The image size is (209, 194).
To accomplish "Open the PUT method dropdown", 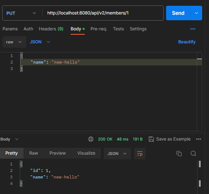I will [x=21, y=13].
